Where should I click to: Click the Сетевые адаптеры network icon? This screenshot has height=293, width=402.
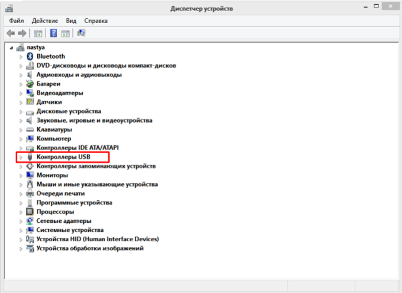coord(30,221)
